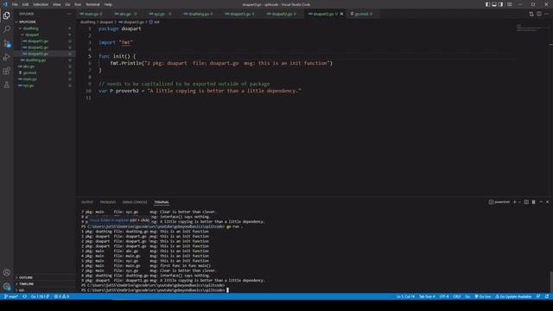Open the Go menu

click(67, 4)
